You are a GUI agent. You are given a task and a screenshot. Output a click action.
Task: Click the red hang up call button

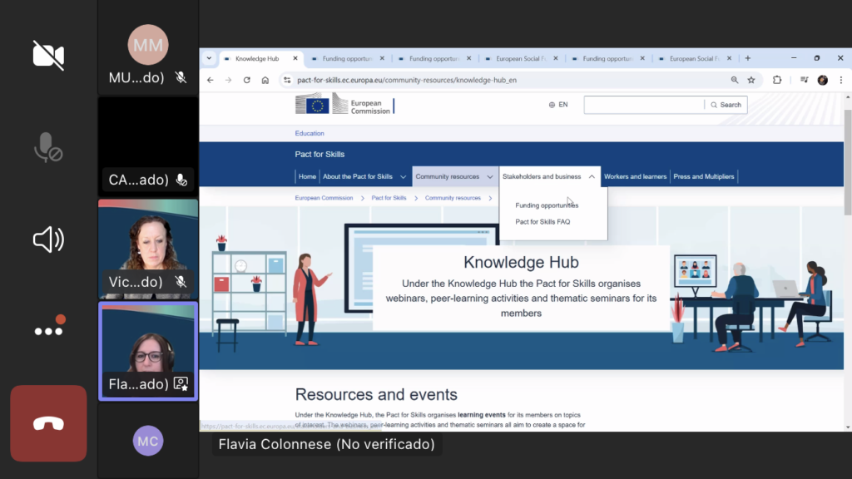(x=48, y=423)
